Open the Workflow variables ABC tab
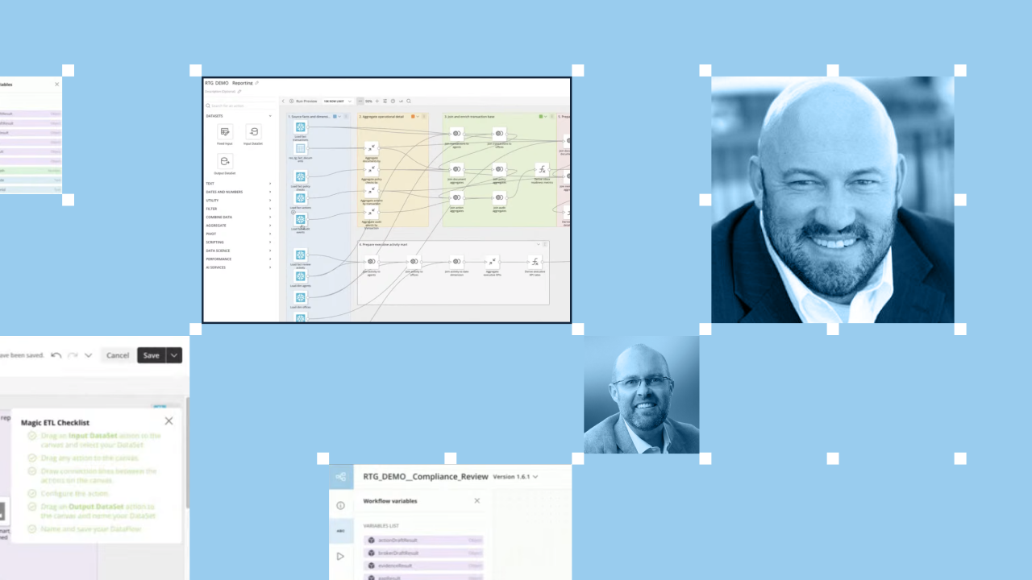This screenshot has height=580, width=1032. point(341,530)
